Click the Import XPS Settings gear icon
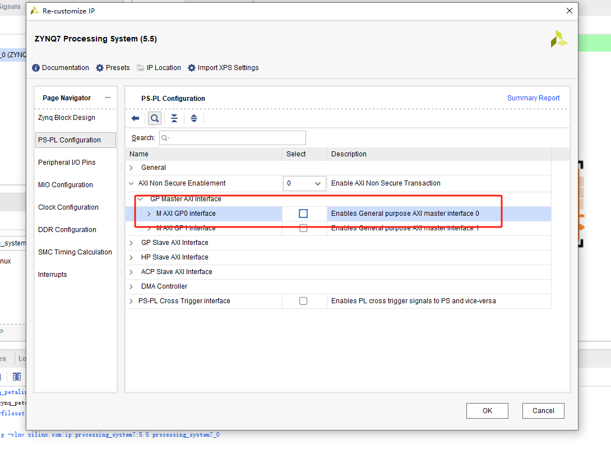Screen dimensions: 611x454 pos(191,68)
